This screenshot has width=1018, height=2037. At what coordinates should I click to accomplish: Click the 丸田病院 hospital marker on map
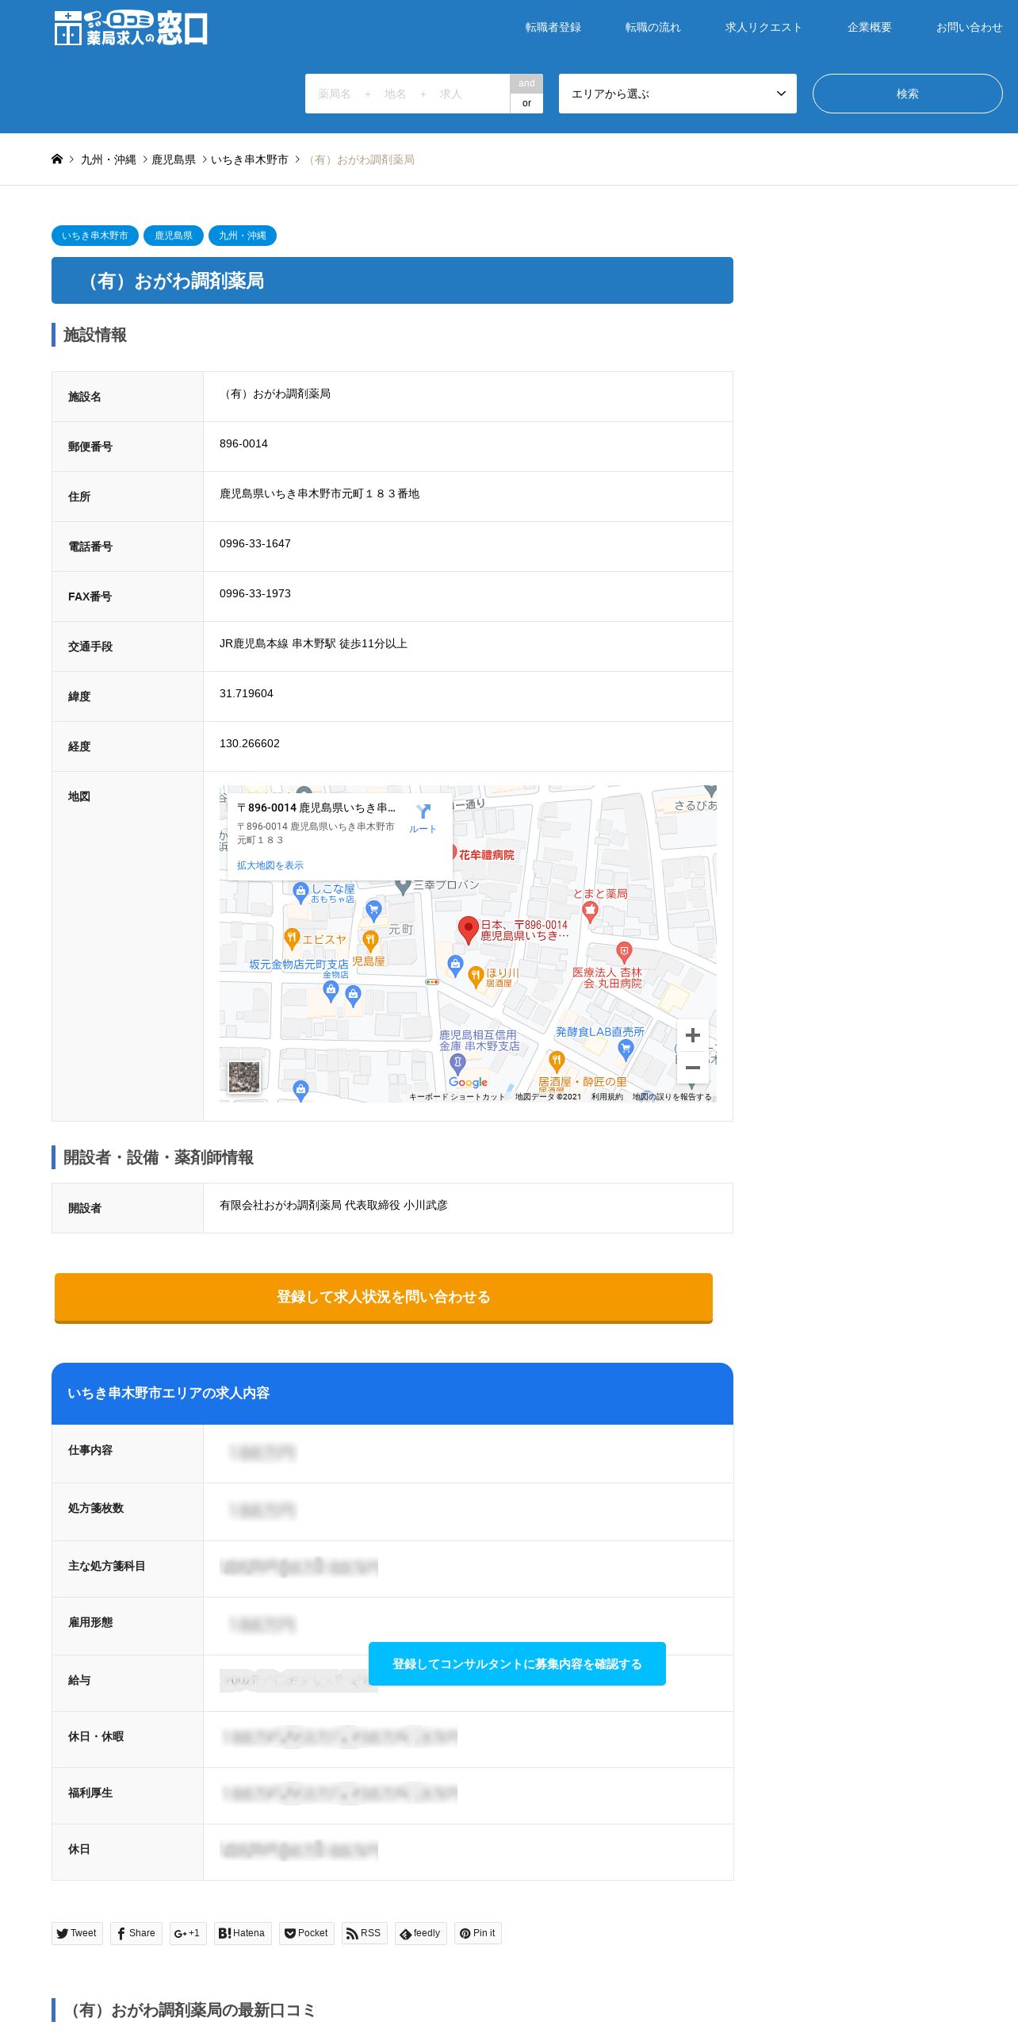point(624,952)
